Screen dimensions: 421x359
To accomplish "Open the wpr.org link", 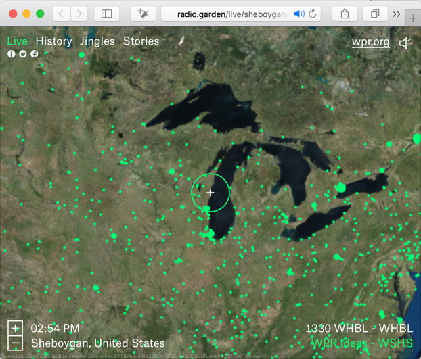I will click(370, 42).
